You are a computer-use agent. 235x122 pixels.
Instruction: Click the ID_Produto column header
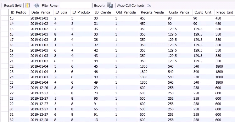coord(81,12)
